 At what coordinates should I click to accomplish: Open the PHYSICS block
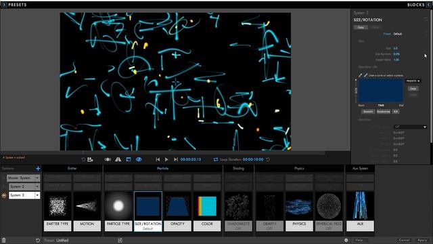(x=299, y=211)
